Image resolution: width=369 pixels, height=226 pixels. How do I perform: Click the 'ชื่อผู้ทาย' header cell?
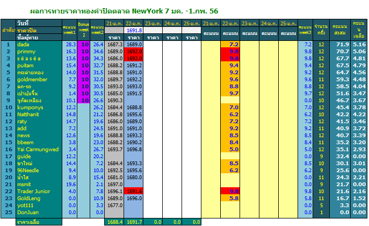pyautogui.click(x=39, y=37)
